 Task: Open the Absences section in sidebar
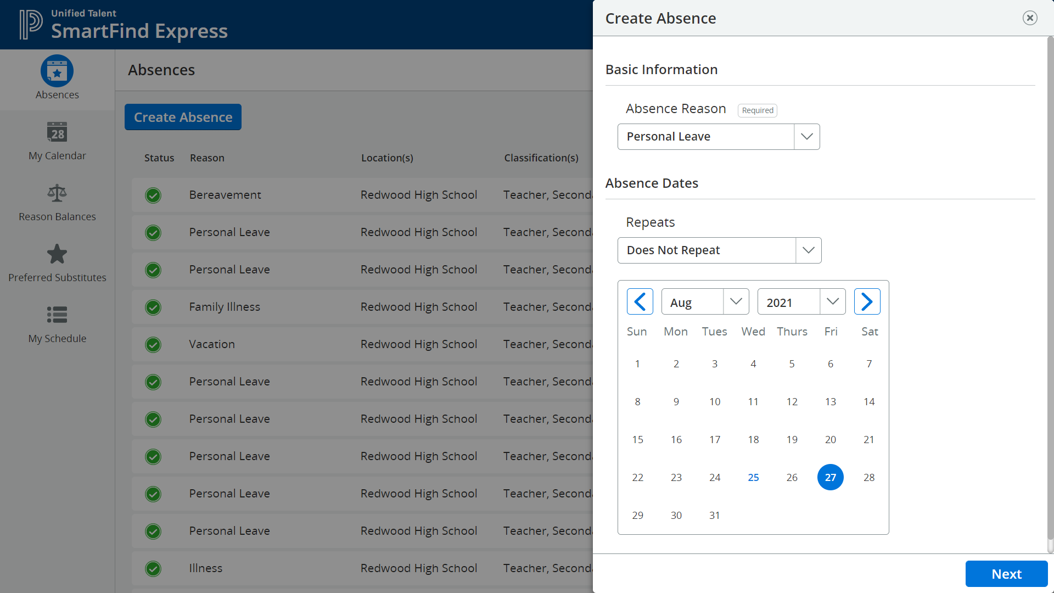click(57, 78)
